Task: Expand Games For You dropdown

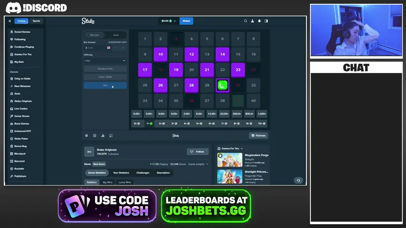Action: pyautogui.click(x=230, y=148)
